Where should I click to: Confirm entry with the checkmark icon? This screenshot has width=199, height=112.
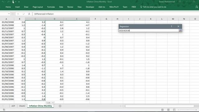coord(24,14)
